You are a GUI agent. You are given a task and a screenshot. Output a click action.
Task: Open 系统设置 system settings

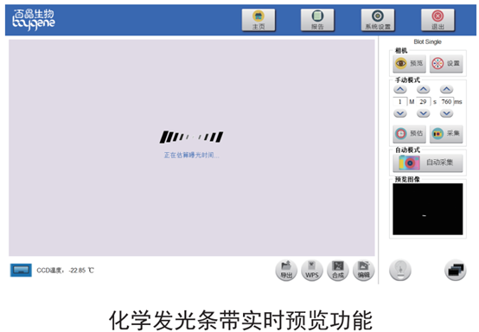click(x=378, y=20)
